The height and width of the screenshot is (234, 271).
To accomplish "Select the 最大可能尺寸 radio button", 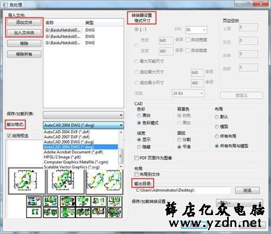I will [x=137, y=61].
